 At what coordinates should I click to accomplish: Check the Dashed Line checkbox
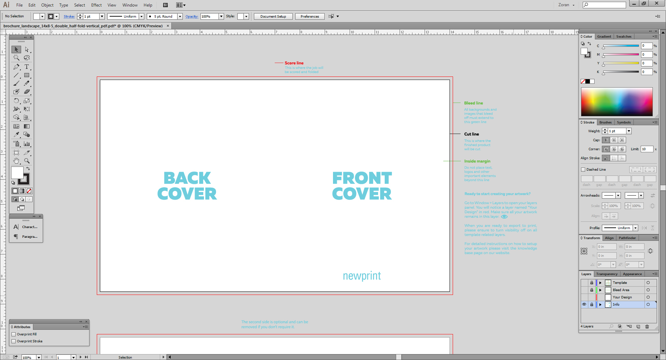click(583, 170)
